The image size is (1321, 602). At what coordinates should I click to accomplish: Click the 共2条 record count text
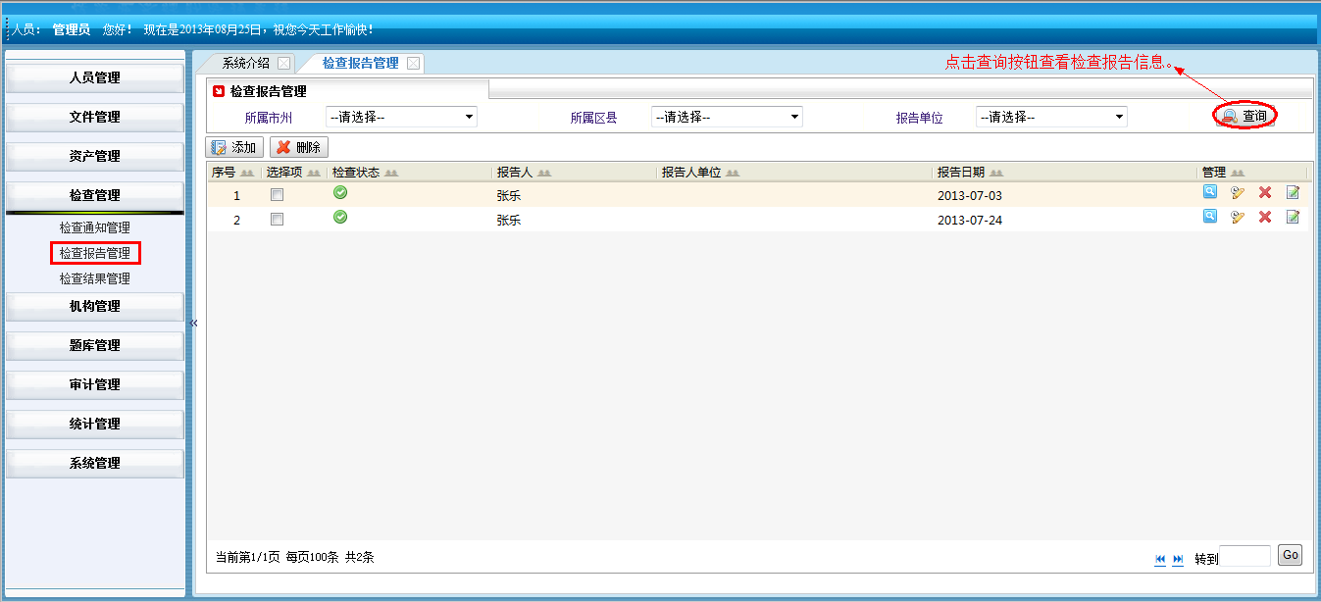[x=360, y=557]
